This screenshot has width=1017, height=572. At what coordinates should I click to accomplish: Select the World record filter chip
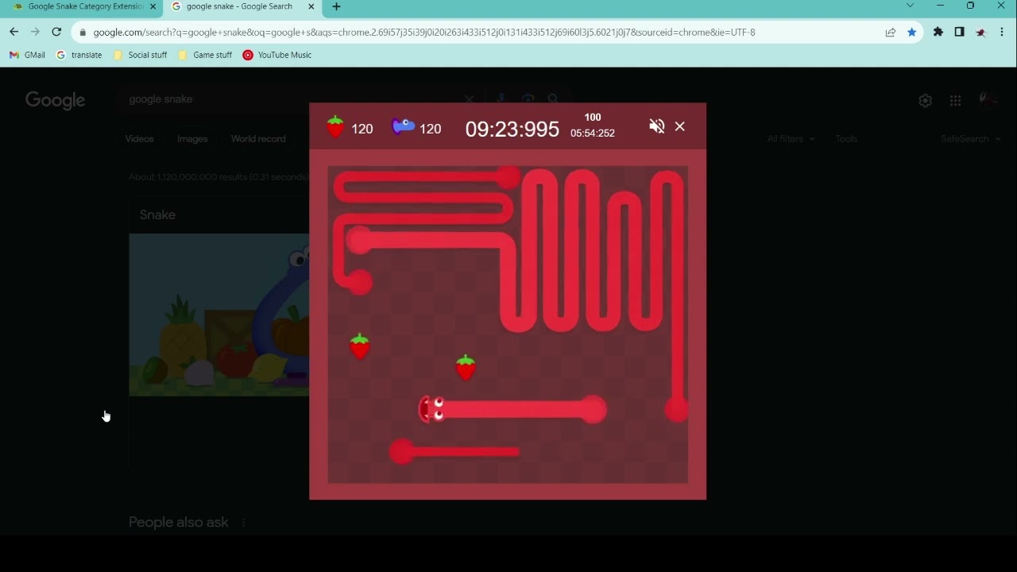point(258,139)
